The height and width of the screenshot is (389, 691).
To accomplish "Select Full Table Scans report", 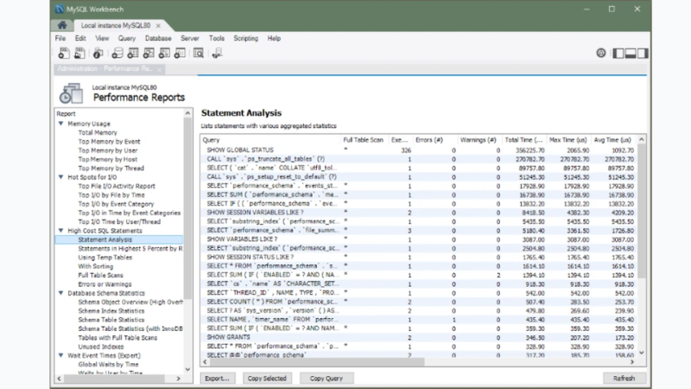I will [103, 275].
